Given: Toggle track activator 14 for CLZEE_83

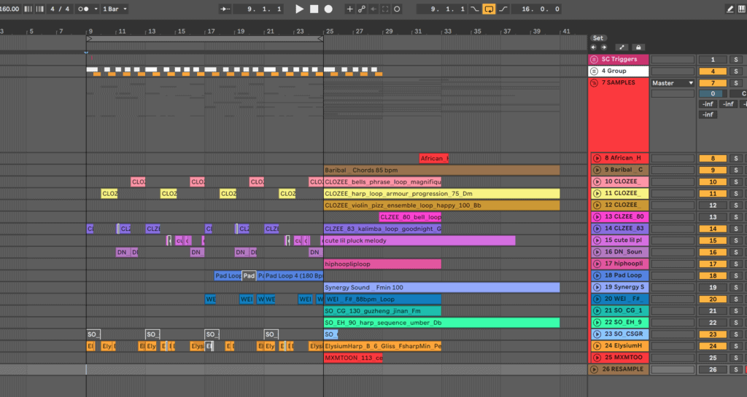Looking at the screenshot, I should point(712,229).
